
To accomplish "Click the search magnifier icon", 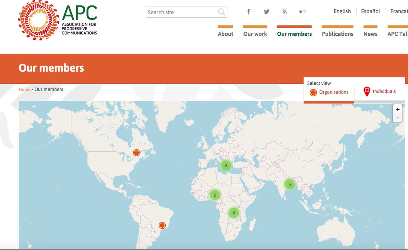I will [x=221, y=12].
